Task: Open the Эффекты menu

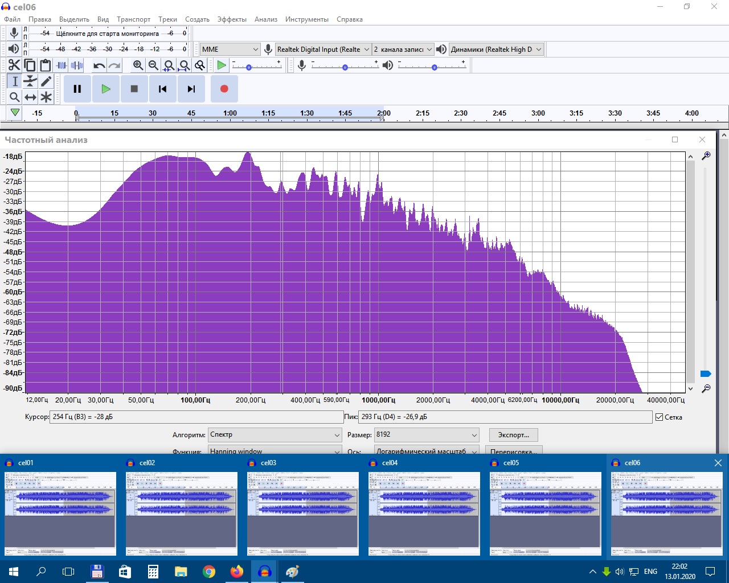Action: (232, 19)
